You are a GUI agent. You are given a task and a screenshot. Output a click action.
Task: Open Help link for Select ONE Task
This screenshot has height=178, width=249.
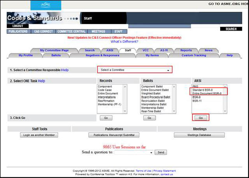tap(42, 81)
